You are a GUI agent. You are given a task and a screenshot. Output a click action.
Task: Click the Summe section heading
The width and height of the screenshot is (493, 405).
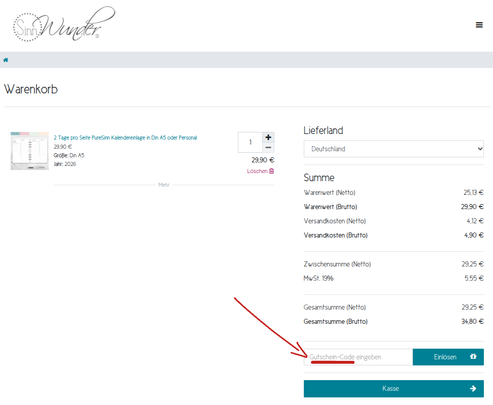pyautogui.click(x=319, y=178)
